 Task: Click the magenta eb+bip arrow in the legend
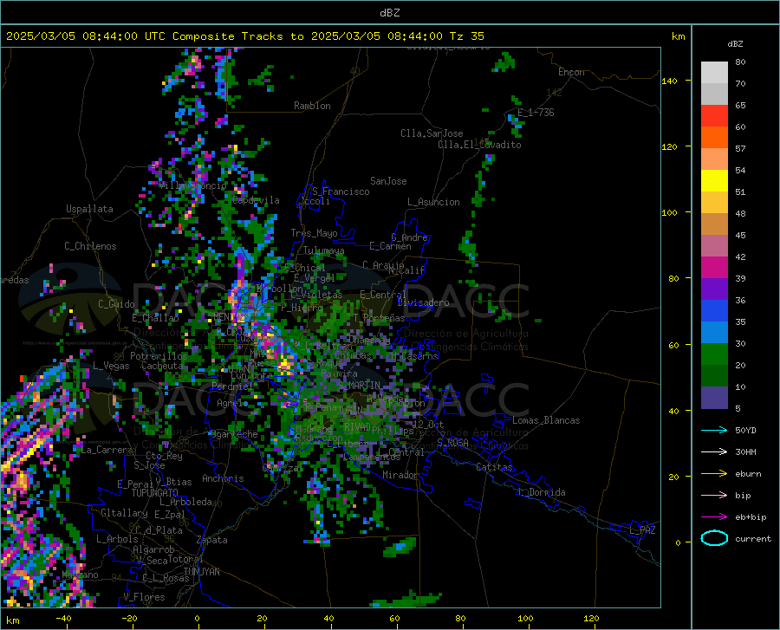click(x=714, y=517)
